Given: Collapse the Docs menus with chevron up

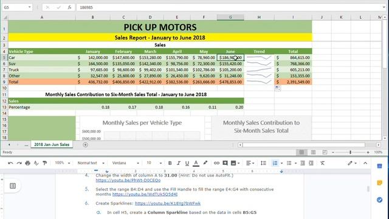Looking at the screenshot, I should [365, 163].
